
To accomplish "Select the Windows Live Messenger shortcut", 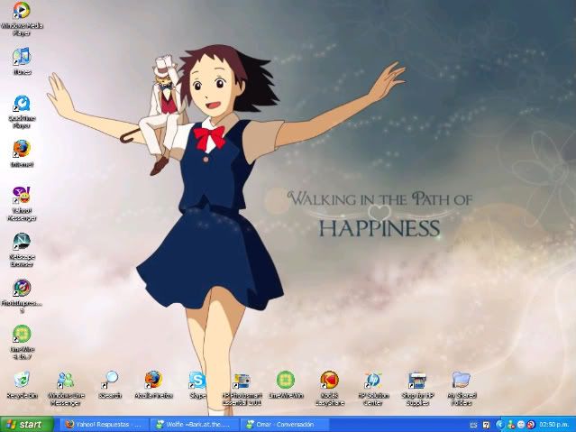I will pyautogui.click(x=66, y=388).
